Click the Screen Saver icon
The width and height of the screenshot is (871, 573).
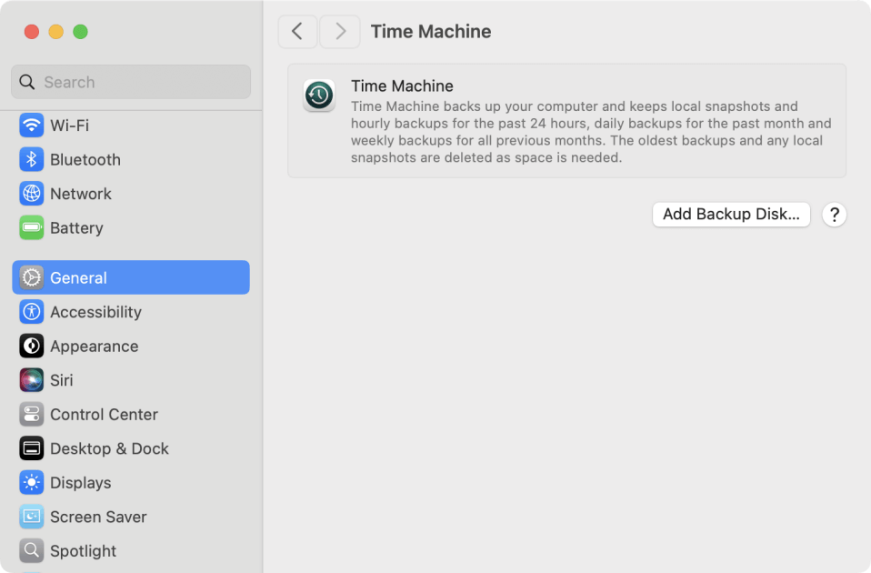tap(31, 517)
